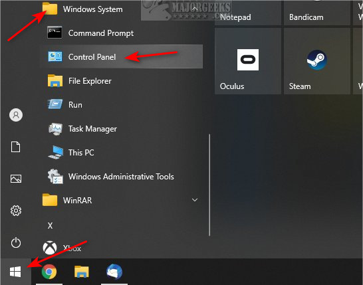Open the Documents sidebar shortcut
The image size is (363, 285).
coord(16,147)
